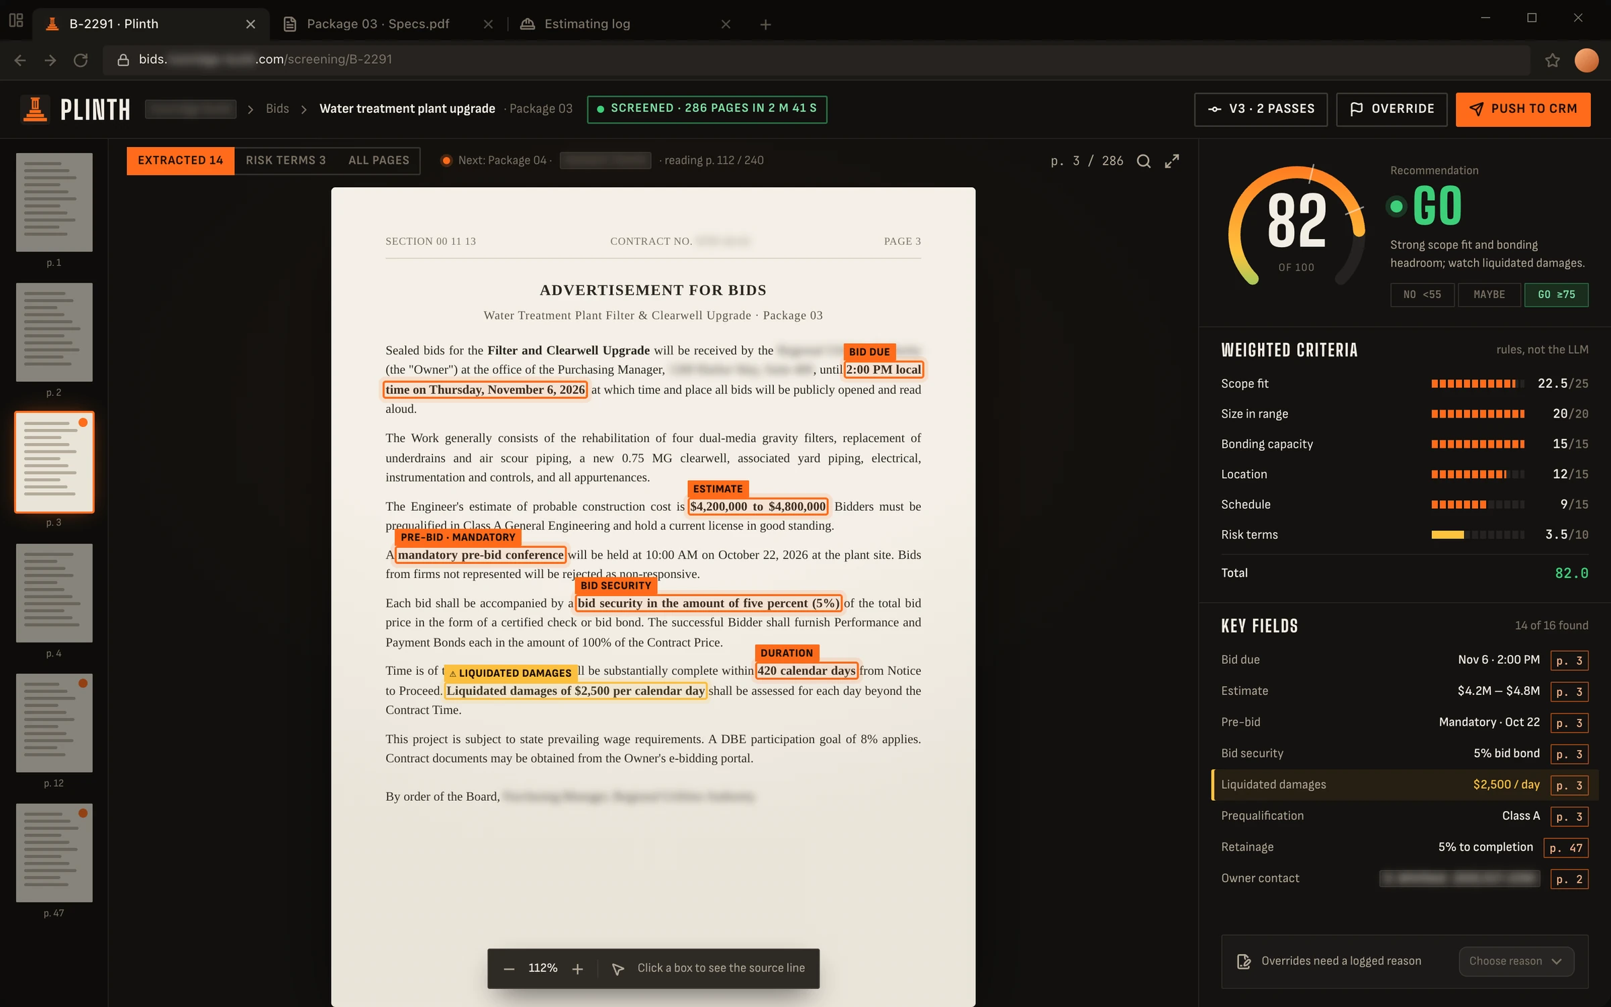Screen dimensions: 1611x1007
Task: Select the Extracted 14 tab
Action: point(181,160)
